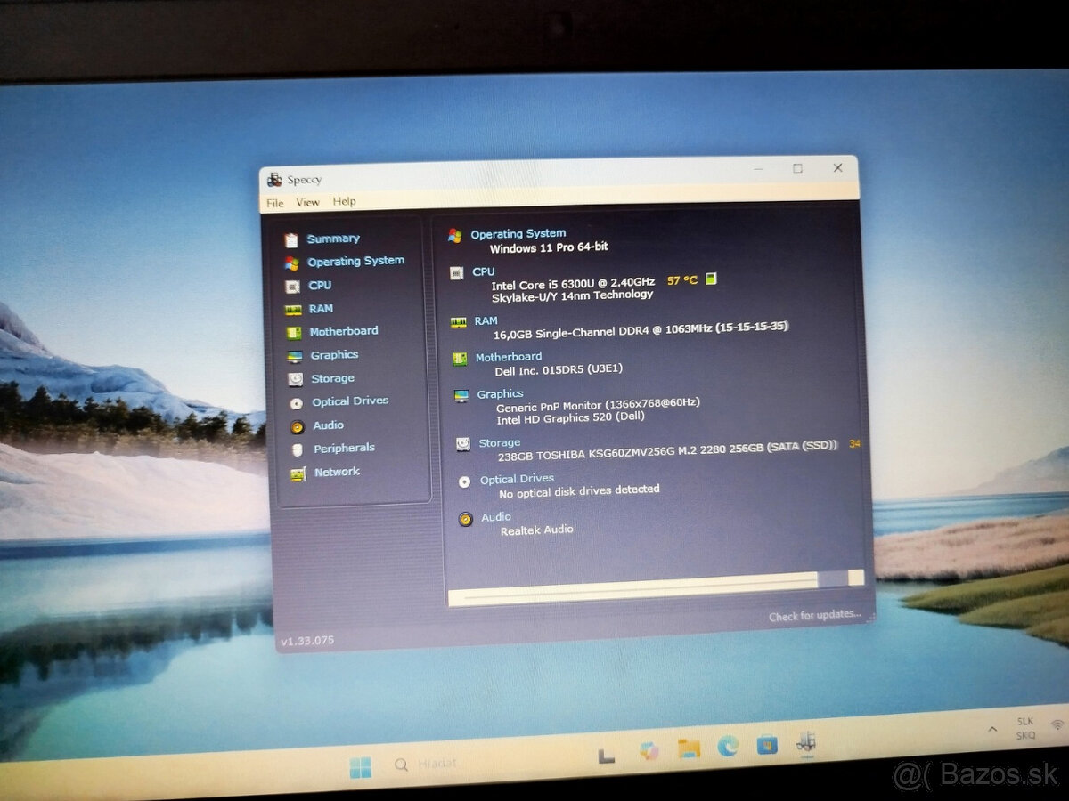
Task: Open the View menu
Action: tap(307, 202)
